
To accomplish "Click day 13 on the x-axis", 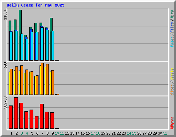I will pyautogui.click(x=72, y=133).
